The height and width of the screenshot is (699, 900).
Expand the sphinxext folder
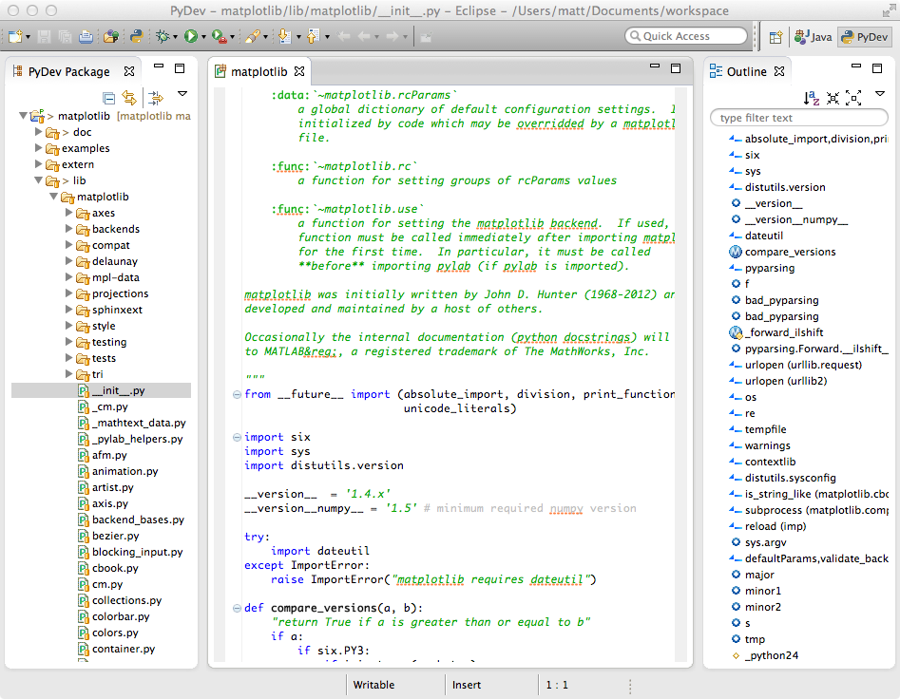pos(68,310)
